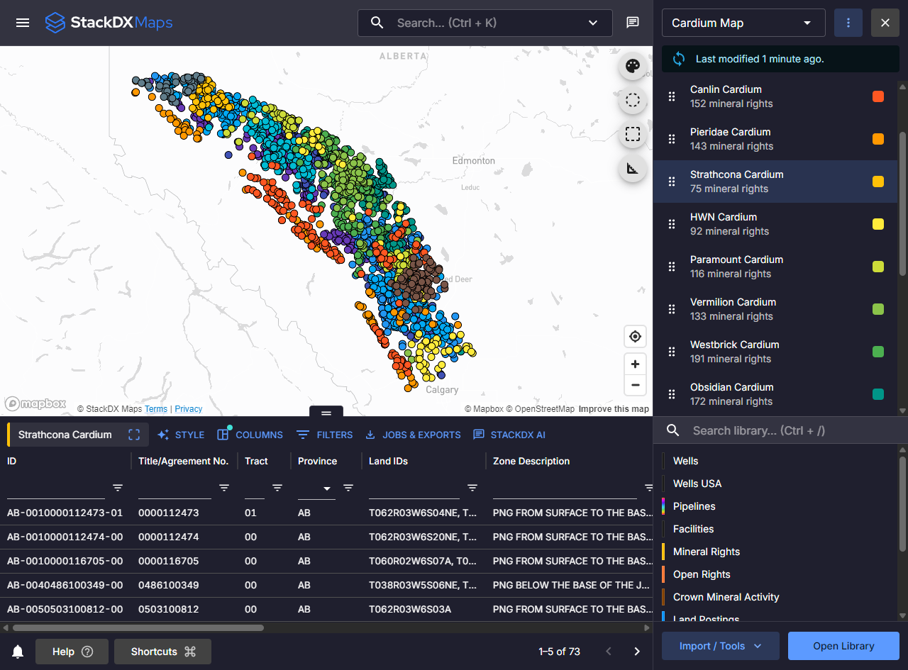This screenshot has height=670, width=908.
Task: Open the map color palette tool
Action: tap(633, 67)
